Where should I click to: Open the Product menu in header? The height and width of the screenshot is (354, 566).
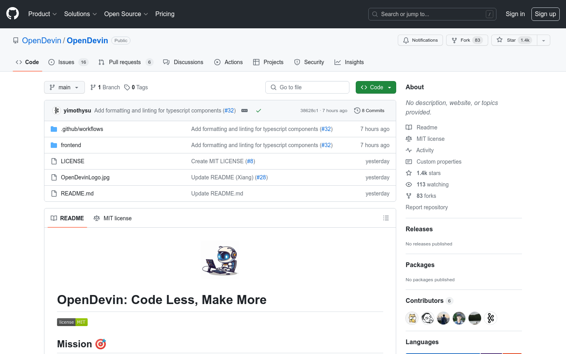(x=42, y=14)
